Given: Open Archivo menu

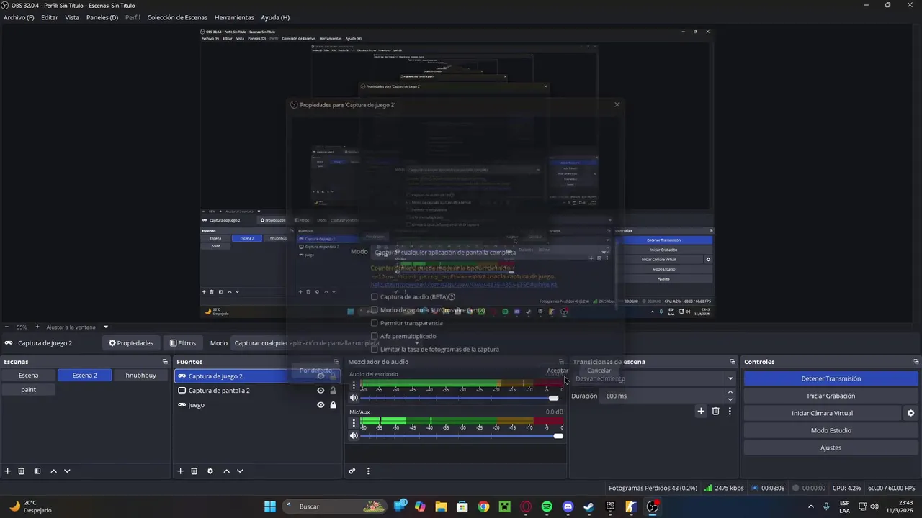Looking at the screenshot, I should pyautogui.click(x=19, y=17).
